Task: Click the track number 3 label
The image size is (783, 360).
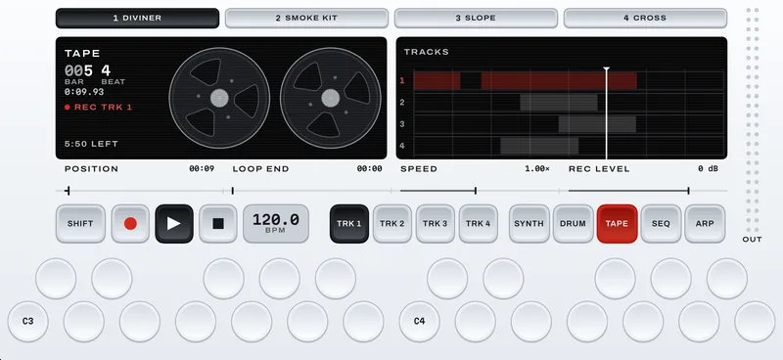Action: tap(402, 124)
